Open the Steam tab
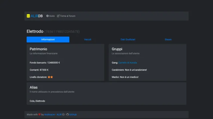Image resolution: width=213 pixels, height=119 pixels. (168, 40)
